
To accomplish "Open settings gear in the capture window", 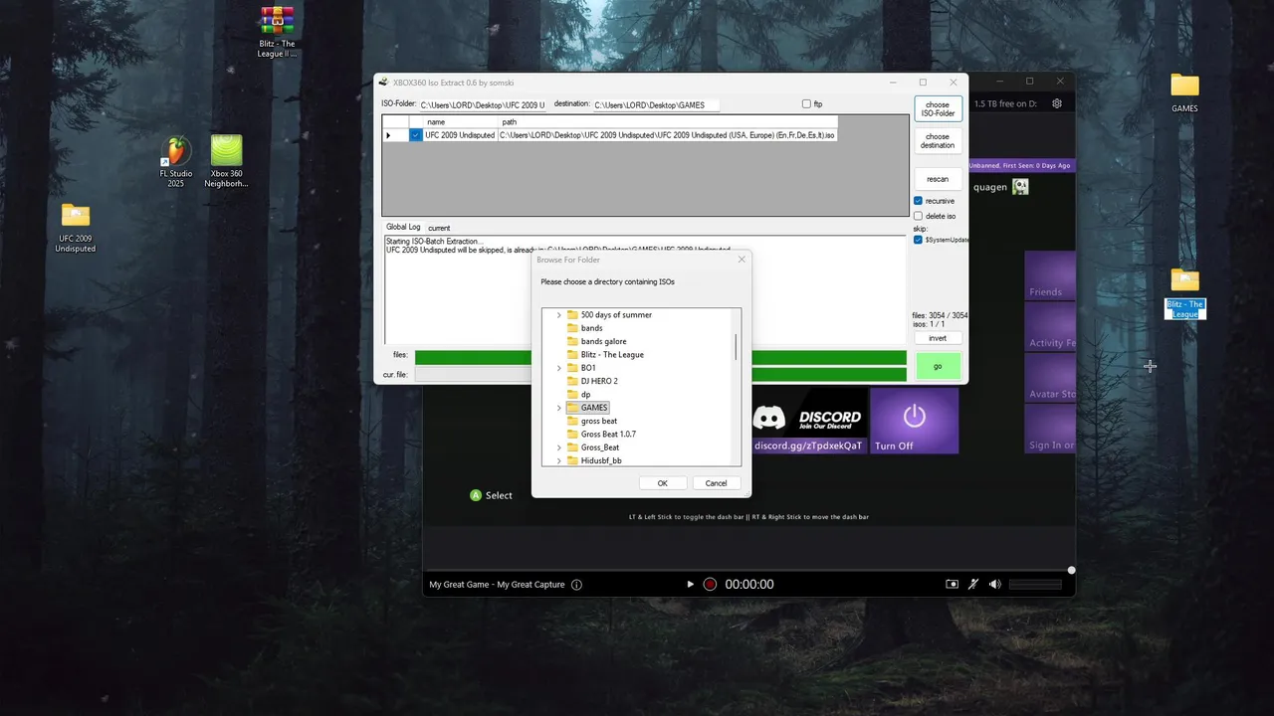I will tap(1057, 103).
